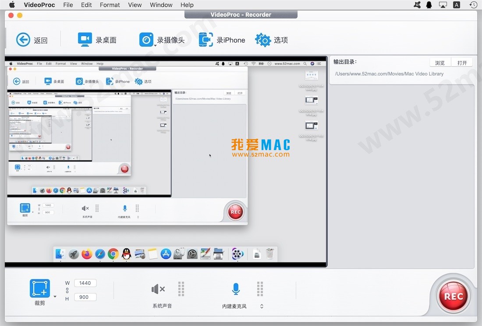Open the VideoProc application menu
Viewport: 482px width, 326px height.
[39, 5]
